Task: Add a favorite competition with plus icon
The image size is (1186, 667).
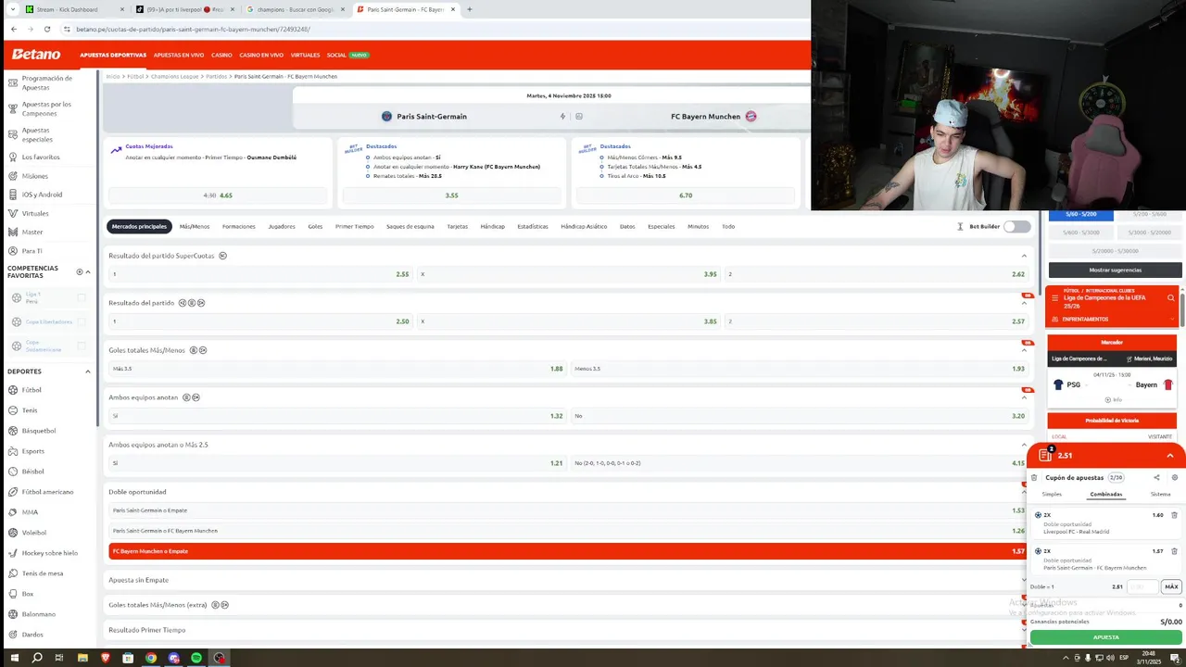Action: [x=80, y=272]
